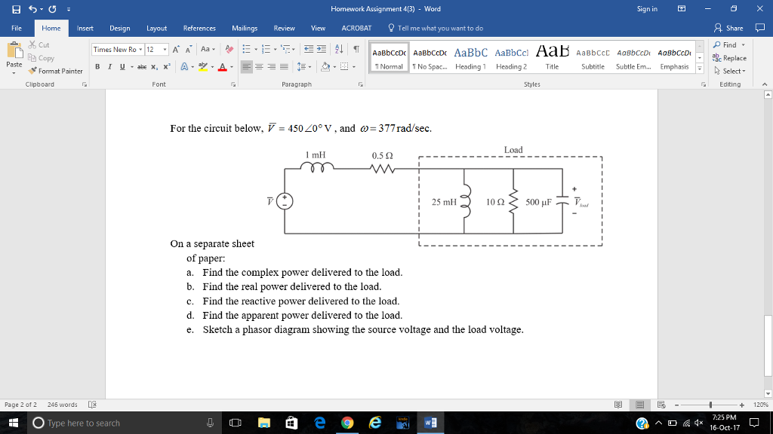Screen dimensions: 773x434
Task: Click the Format Painter tool
Action: pyautogui.click(x=57, y=71)
